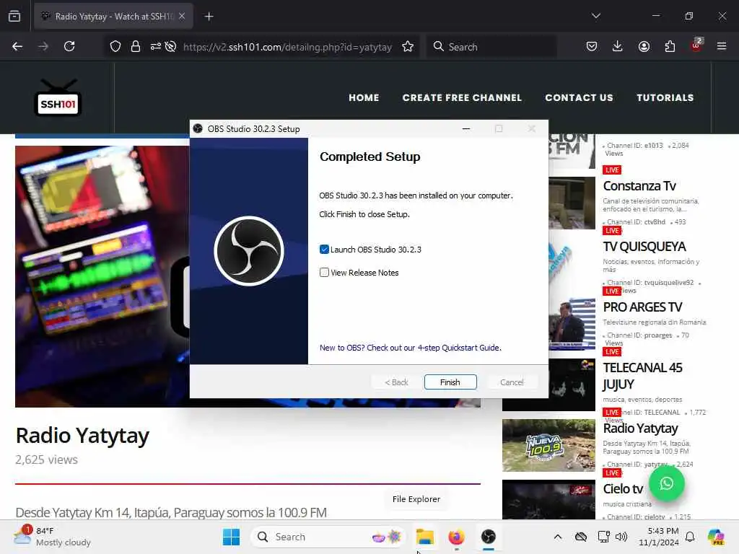The height and width of the screenshot is (554, 739).
Task: Check the View Release Notes checkbox
Action: pos(324,272)
